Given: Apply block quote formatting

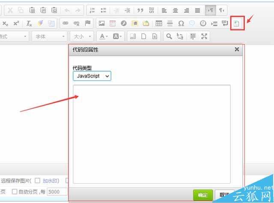Looking at the screenshot, I should [140, 10].
